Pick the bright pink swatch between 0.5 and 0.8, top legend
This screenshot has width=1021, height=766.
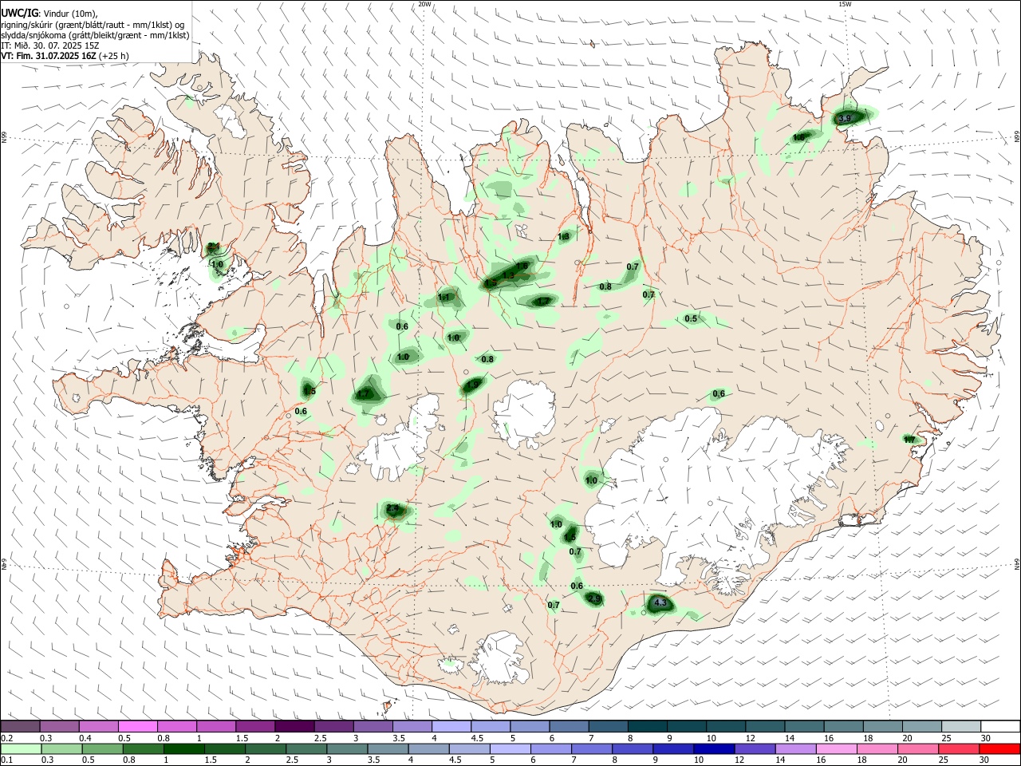pyautogui.click(x=137, y=726)
